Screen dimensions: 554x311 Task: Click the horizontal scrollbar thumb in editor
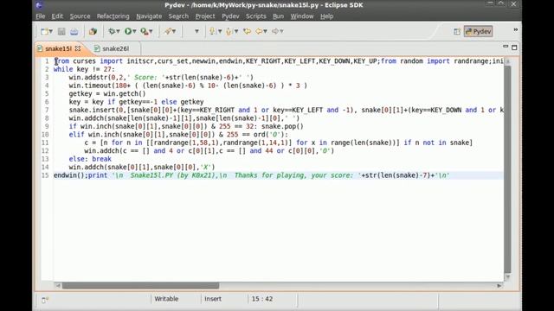pyautogui.click(x=140, y=286)
